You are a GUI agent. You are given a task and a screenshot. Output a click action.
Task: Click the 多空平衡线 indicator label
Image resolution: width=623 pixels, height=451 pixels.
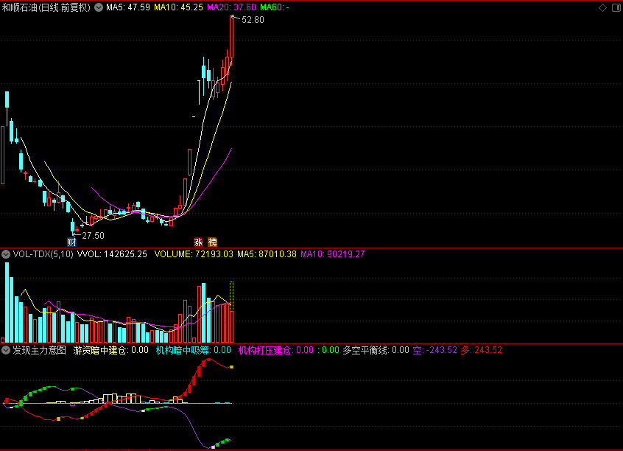click(365, 351)
